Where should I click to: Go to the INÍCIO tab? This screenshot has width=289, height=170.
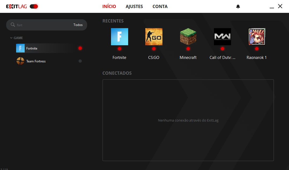[x=109, y=6]
